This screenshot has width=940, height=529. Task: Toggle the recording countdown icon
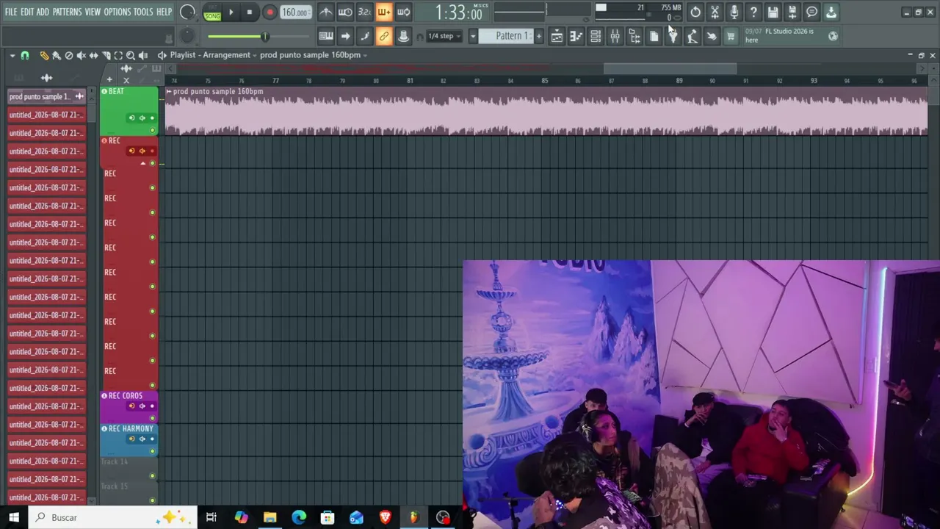coord(364,12)
